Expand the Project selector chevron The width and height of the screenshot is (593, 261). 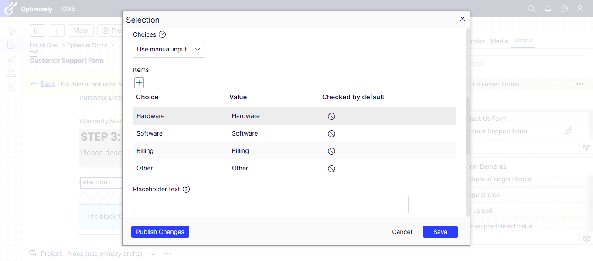coord(153,254)
